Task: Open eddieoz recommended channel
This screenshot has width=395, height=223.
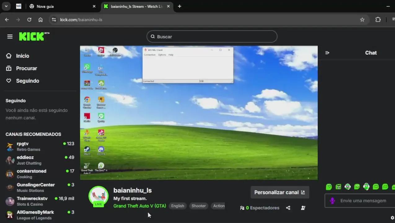Action: coord(40,160)
